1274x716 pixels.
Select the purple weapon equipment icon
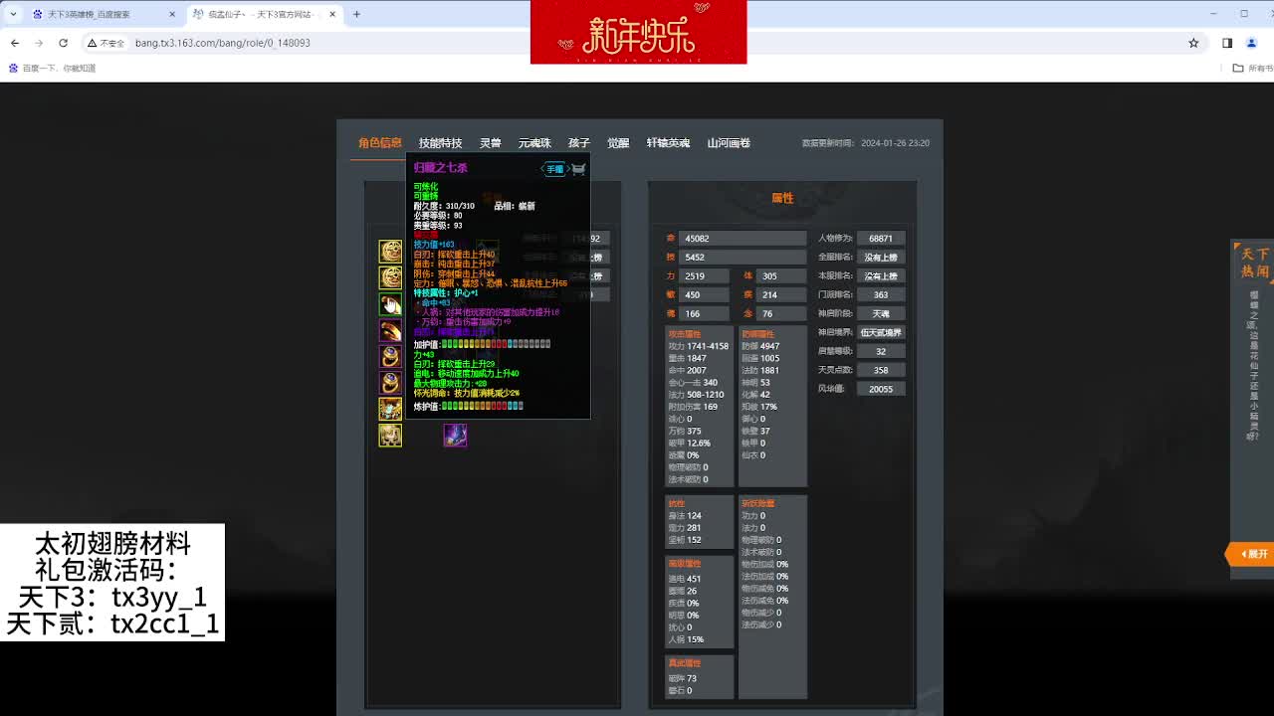pyautogui.click(x=455, y=435)
